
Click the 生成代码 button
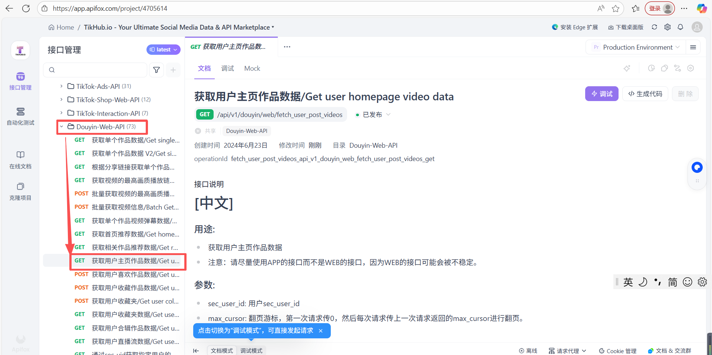pos(645,94)
